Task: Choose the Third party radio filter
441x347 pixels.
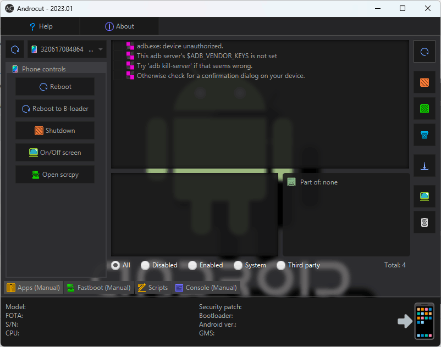Action: tap(281, 265)
